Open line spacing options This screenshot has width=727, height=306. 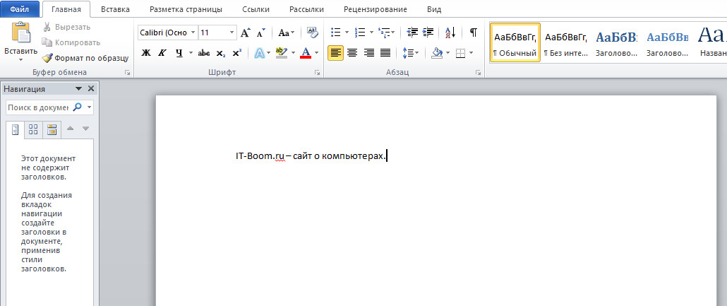click(x=410, y=53)
